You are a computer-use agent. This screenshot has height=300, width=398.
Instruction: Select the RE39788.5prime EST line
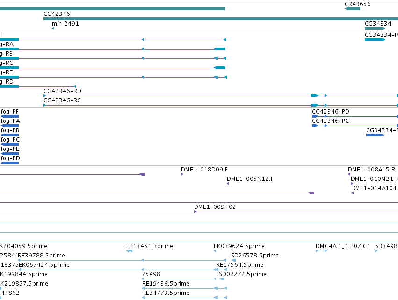coord(122,260)
